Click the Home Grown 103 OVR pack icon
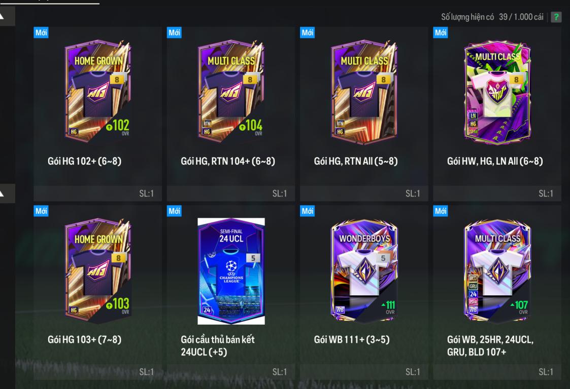This screenshot has height=389, width=570. (98, 270)
